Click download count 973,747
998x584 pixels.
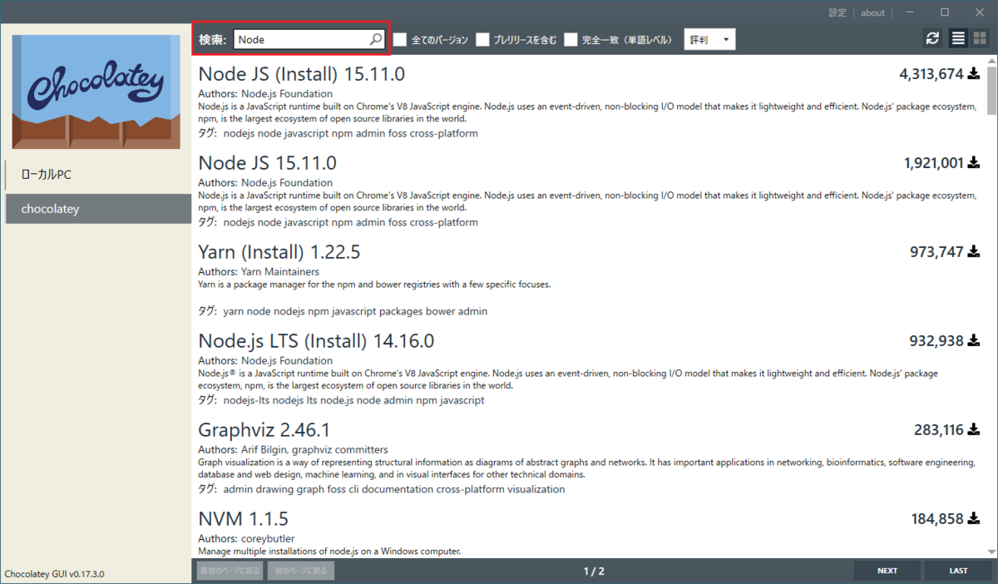(x=937, y=252)
